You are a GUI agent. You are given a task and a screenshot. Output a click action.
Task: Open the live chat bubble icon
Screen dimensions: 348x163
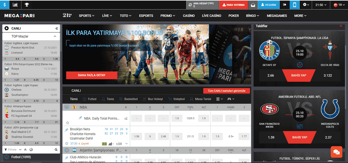tap(336, 152)
